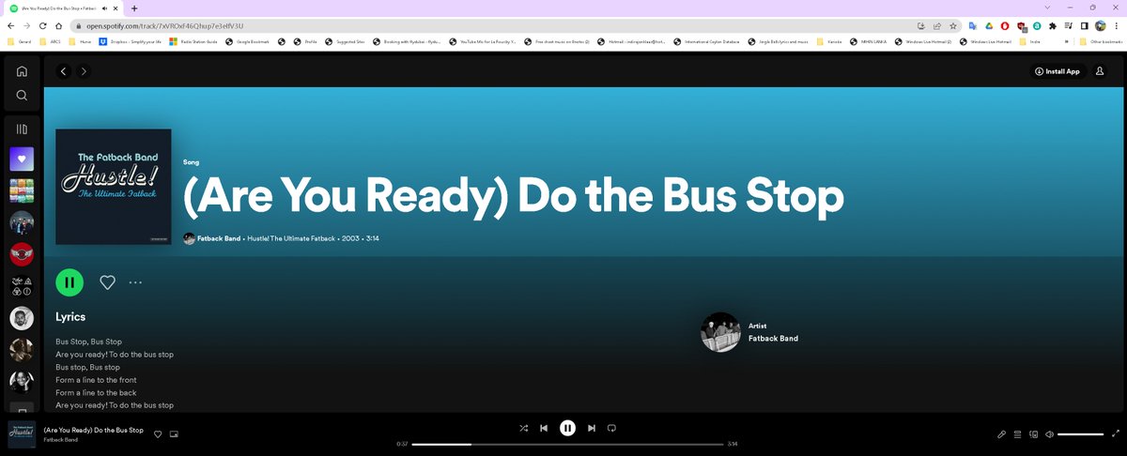Click the Fatback Band artist card photo
This screenshot has height=456, width=1127.
(720, 332)
